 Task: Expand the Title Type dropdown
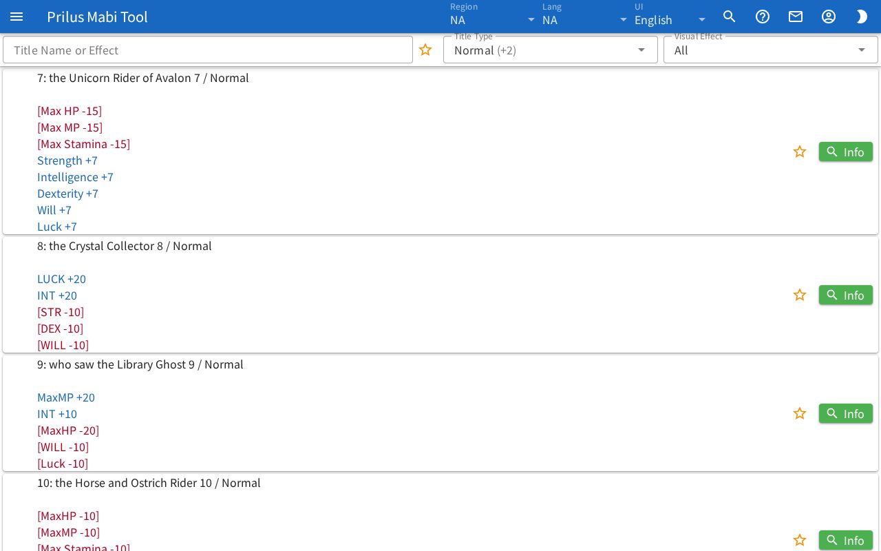point(551,50)
